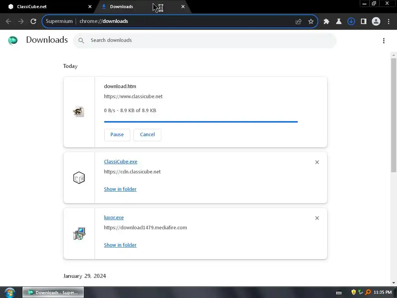Open the ClassiCube.exe file link
The image size is (397, 298).
[121, 162]
